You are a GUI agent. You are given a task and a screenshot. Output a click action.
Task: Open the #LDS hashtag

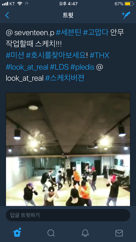pos(59,67)
